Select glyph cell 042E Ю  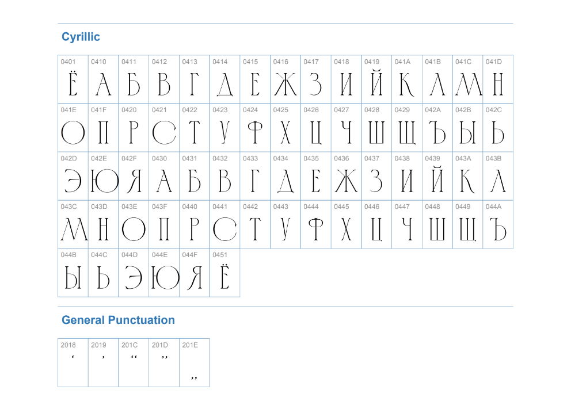coord(104,177)
